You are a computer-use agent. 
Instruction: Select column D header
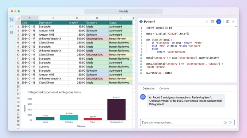[97, 18]
